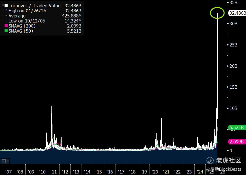Click the magenta SMAVG (200) swatch

click(6, 26)
